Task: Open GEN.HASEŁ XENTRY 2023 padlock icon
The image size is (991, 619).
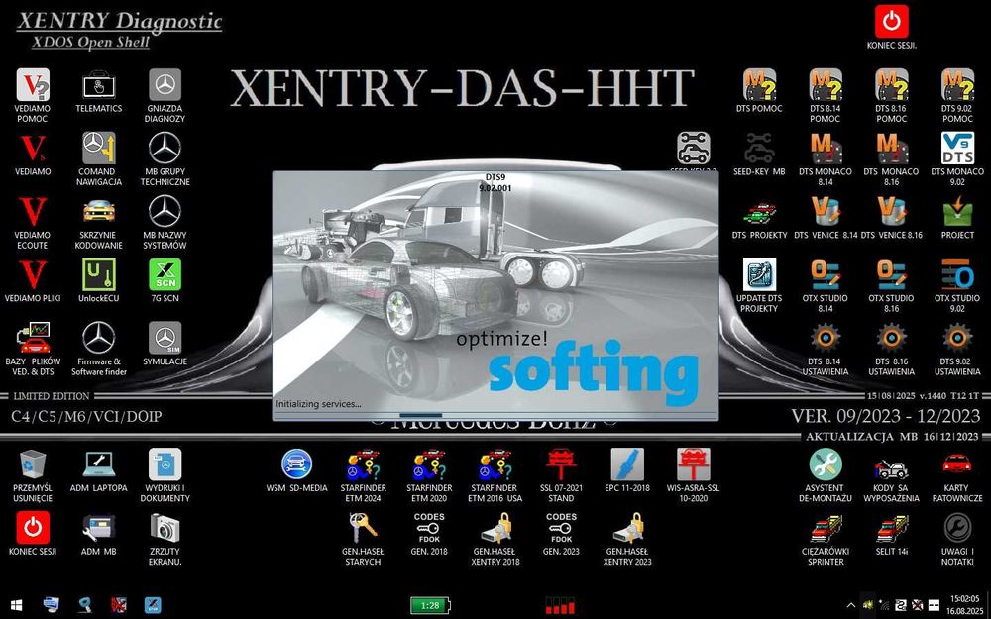Action: click(627, 528)
